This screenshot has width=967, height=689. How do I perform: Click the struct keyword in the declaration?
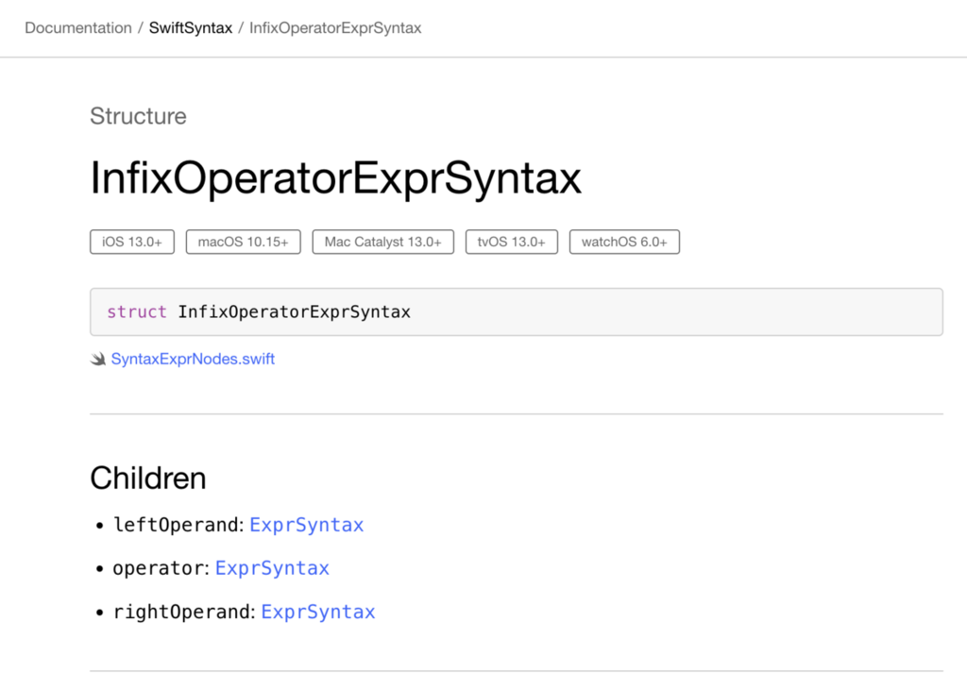137,311
